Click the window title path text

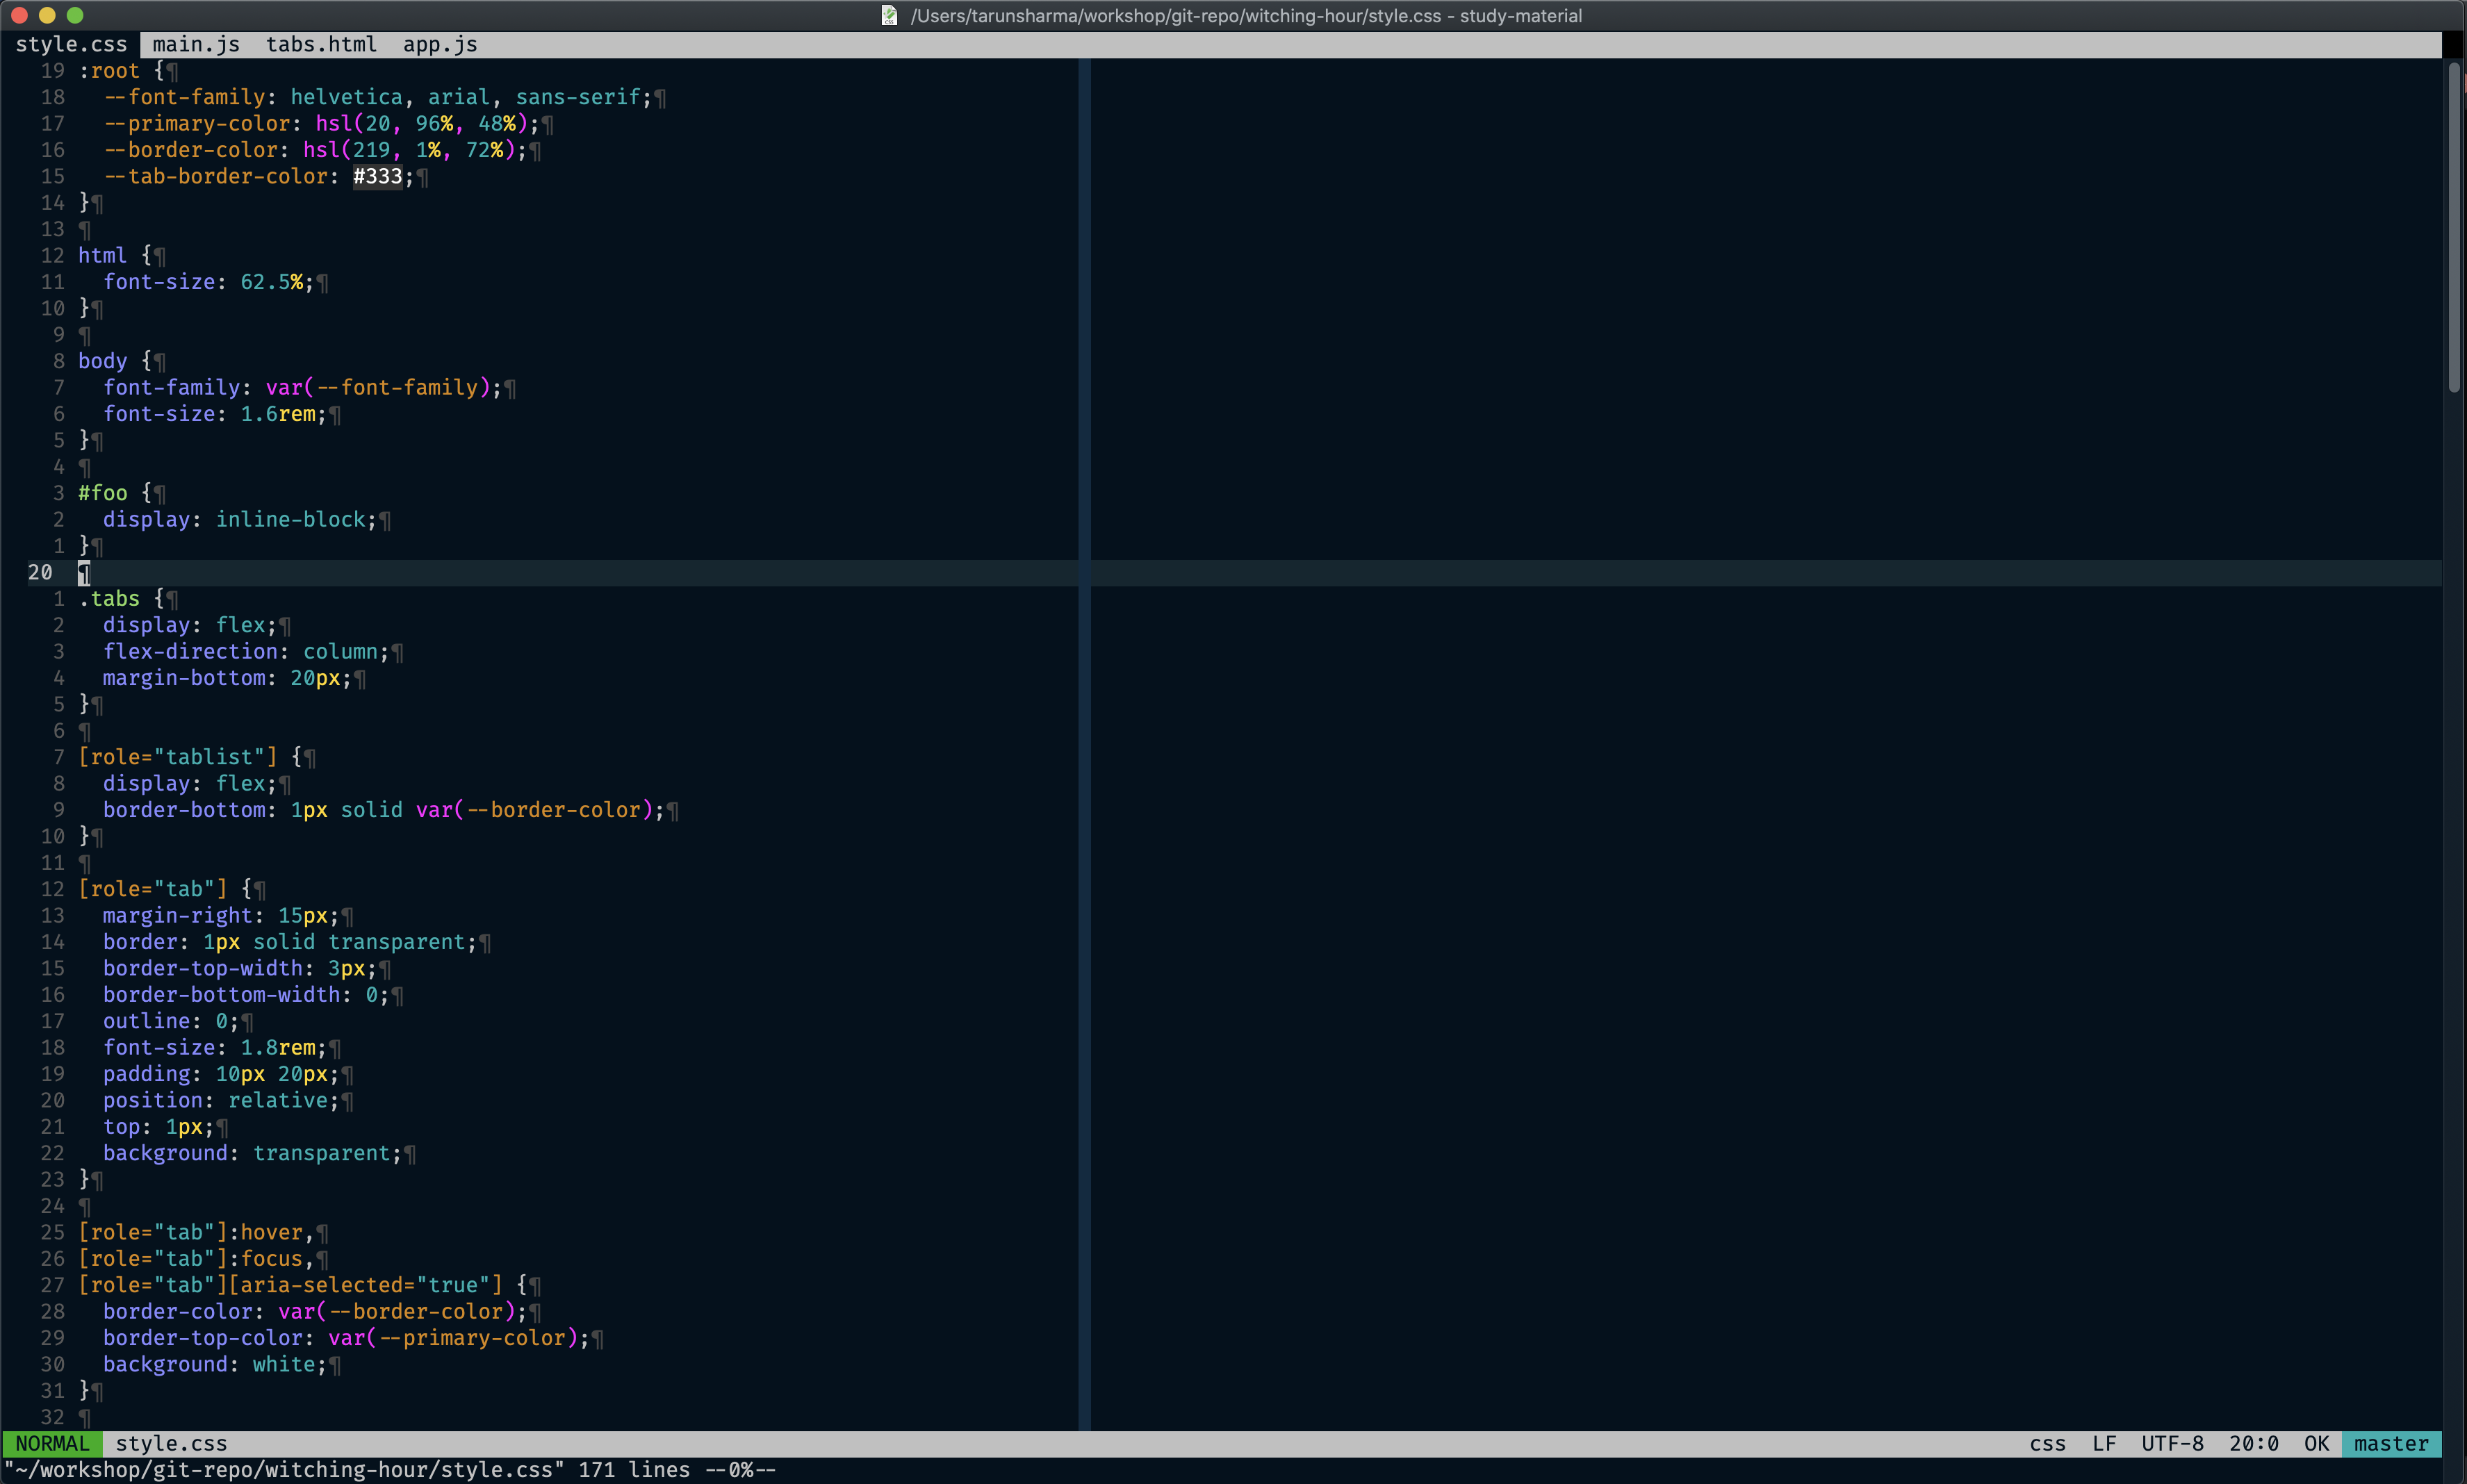click(x=1246, y=15)
